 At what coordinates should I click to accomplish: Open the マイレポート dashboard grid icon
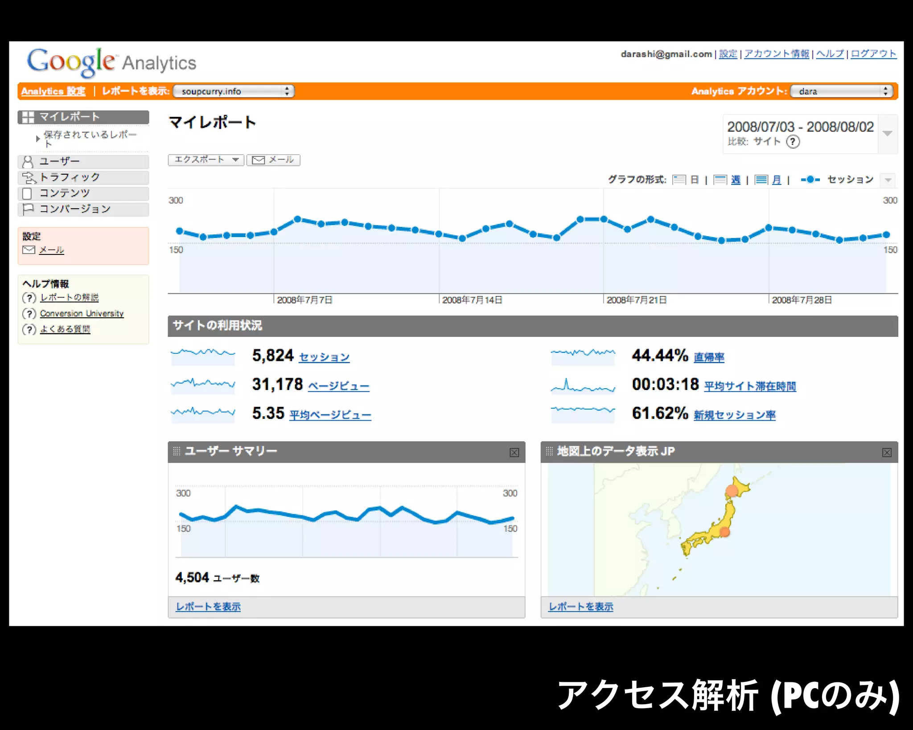click(28, 117)
